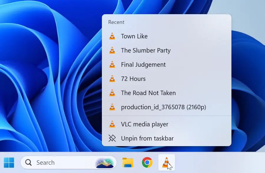
Task: Open recent file Final Judgement
Action: coord(167,65)
